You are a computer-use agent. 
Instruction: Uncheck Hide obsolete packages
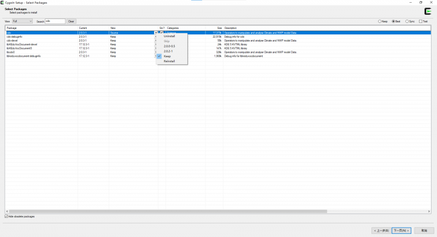pos(6,216)
